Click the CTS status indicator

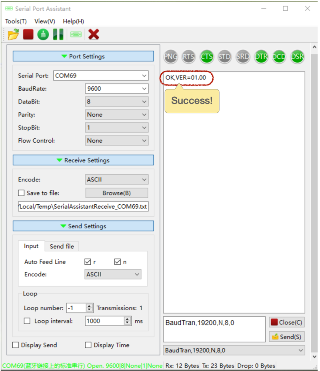(x=206, y=57)
